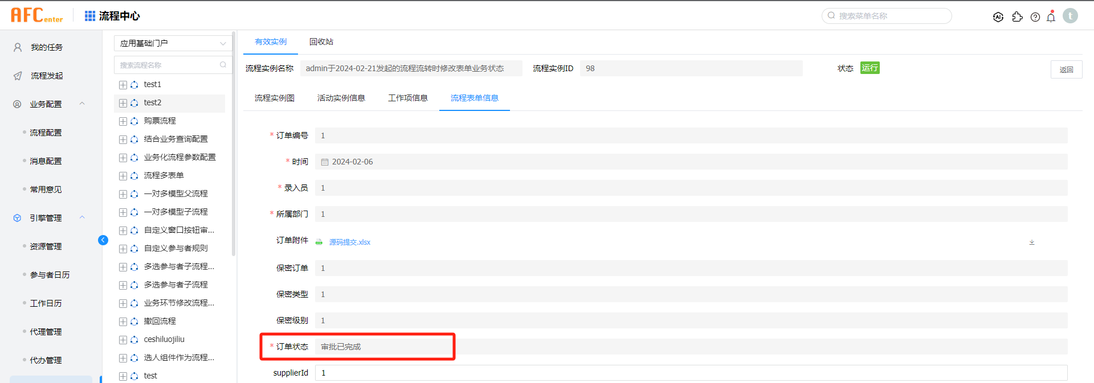Click the notification bell icon
This screenshot has width=1094, height=383.
(1051, 17)
